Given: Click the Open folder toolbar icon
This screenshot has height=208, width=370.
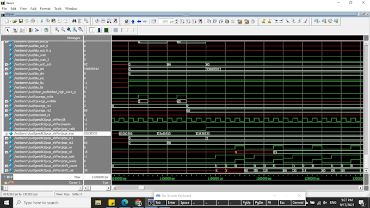Looking at the screenshot, I should (15, 21).
